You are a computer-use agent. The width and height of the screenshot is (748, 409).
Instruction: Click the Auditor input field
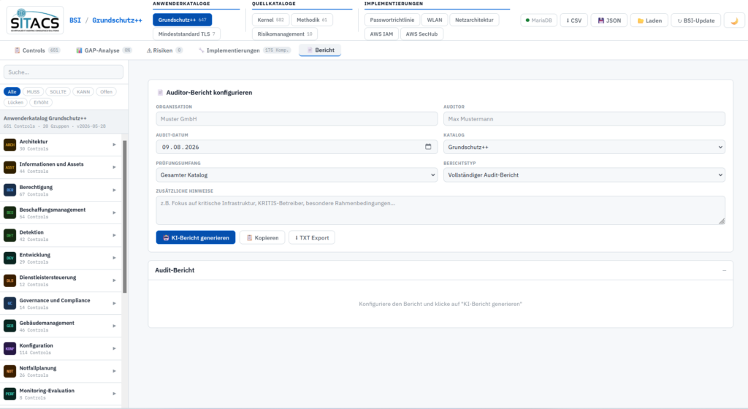(x=584, y=119)
